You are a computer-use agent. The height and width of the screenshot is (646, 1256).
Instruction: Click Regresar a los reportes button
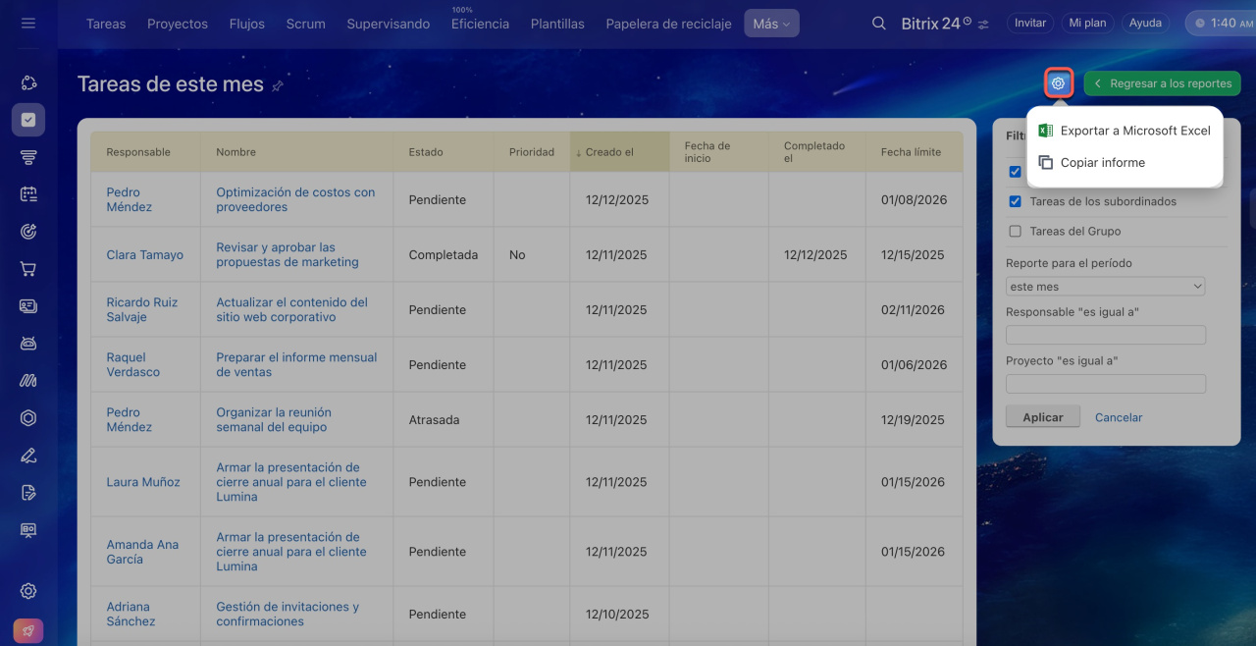[x=1162, y=83]
